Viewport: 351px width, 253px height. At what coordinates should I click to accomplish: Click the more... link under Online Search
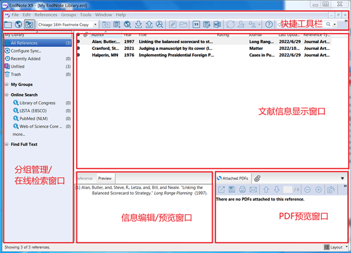(x=18, y=134)
